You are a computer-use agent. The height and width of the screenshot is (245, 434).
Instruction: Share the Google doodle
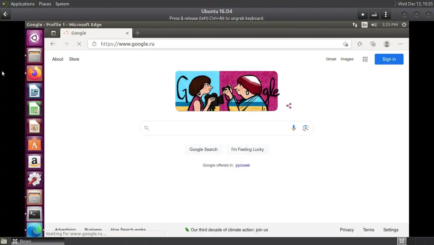289,106
